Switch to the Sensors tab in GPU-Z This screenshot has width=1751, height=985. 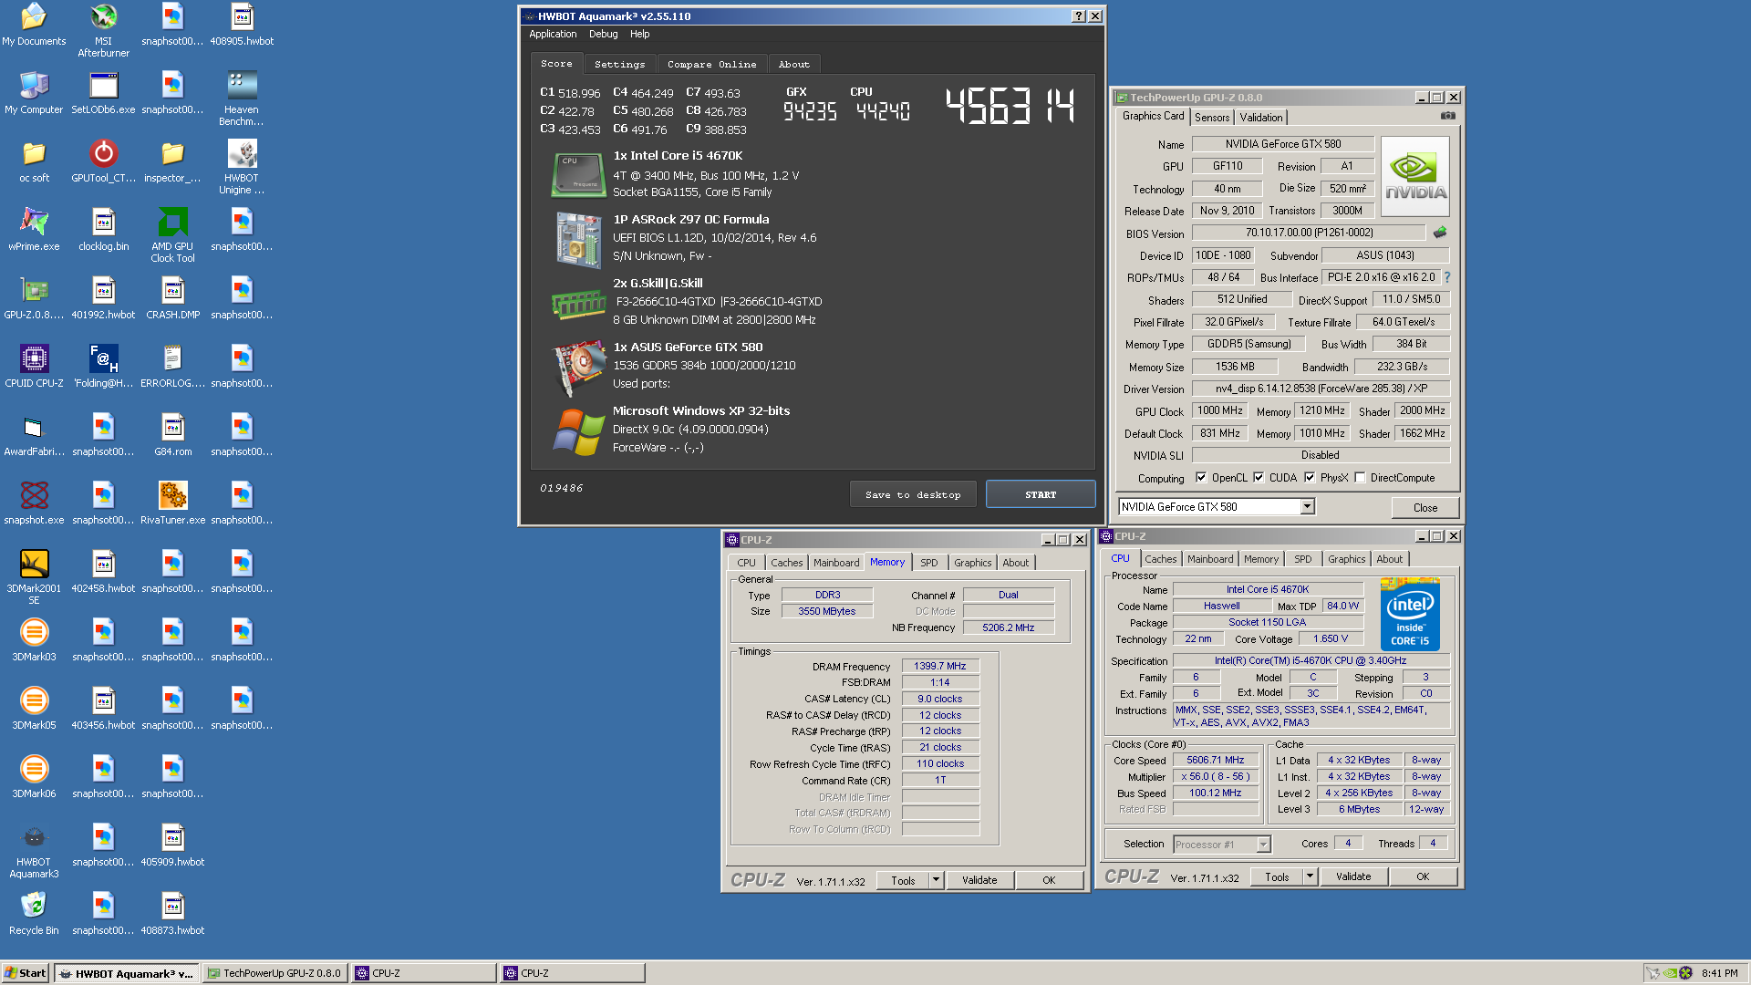[x=1212, y=118]
